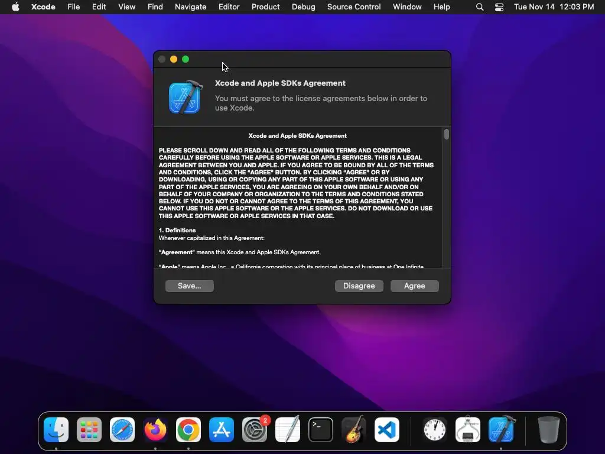Open the Find menu

tap(155, 7)
